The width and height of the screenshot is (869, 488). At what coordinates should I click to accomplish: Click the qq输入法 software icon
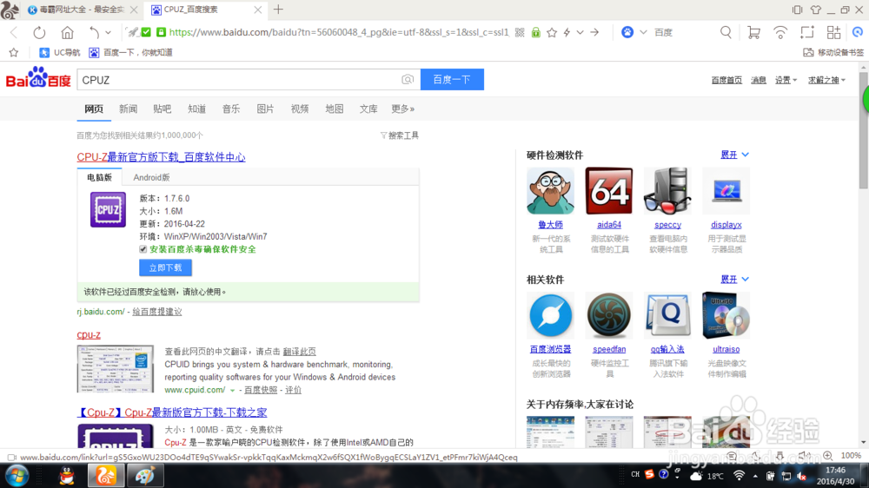pyautogui.click(x=667, y=316)
